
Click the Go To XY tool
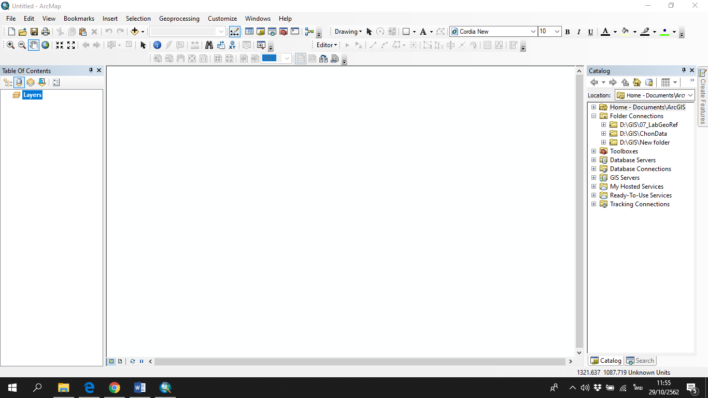(232, 45)
